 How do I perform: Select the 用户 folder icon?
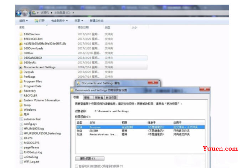21,114
